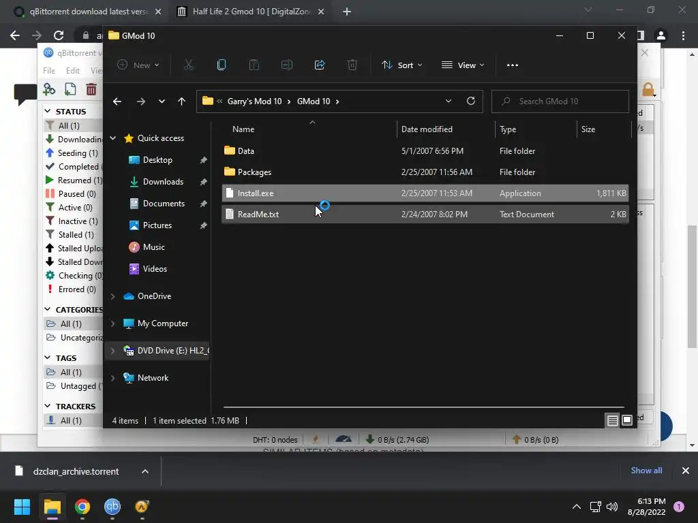
Task: Click Garry's Mod 10 breadcrumb
Action: pos(255,101)
